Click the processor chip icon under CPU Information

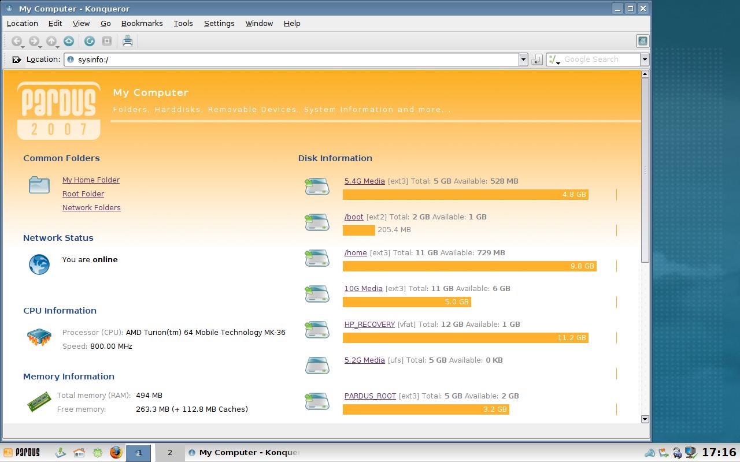pos(39,337)
